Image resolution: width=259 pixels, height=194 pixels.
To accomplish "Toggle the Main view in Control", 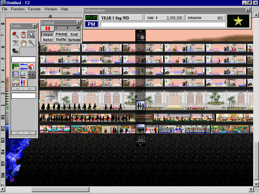I will pyautogui.click(x=48, y=35).
